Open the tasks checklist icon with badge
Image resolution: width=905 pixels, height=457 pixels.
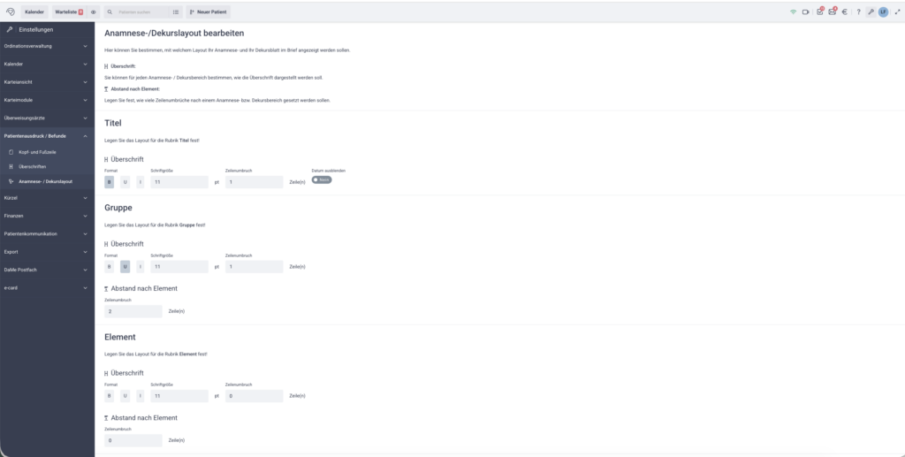(x=819, y=11)
